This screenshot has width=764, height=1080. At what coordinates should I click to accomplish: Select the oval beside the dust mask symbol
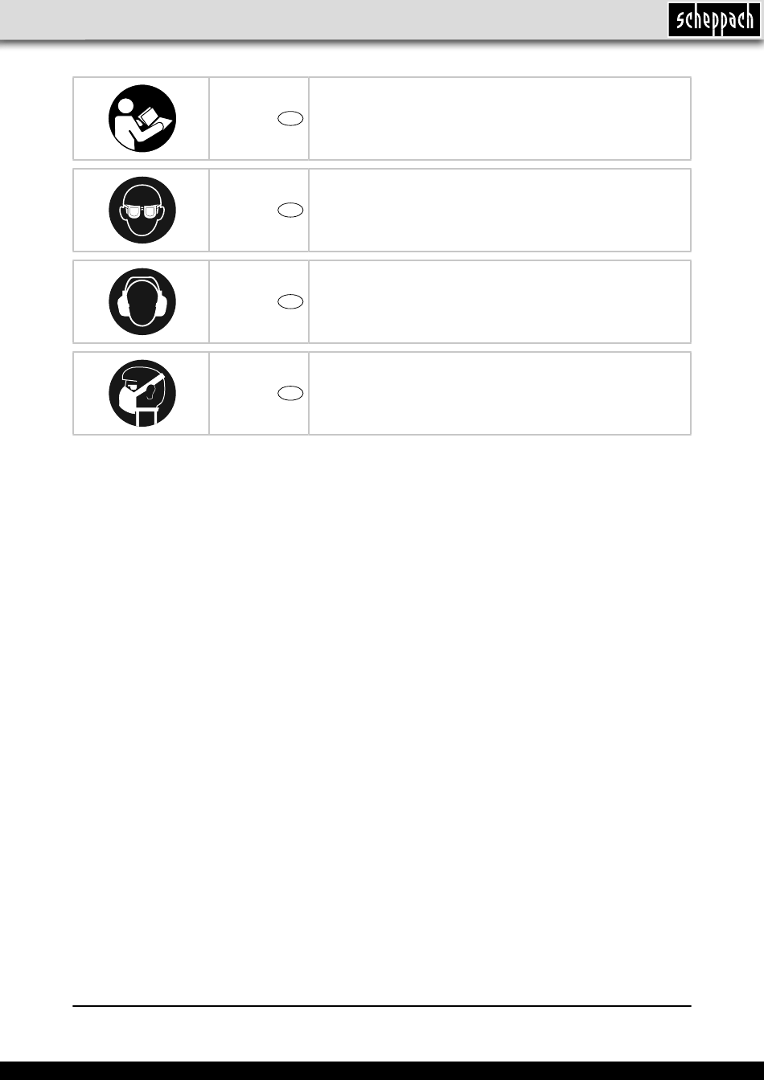pyautogui.click(x=290, y=393)
